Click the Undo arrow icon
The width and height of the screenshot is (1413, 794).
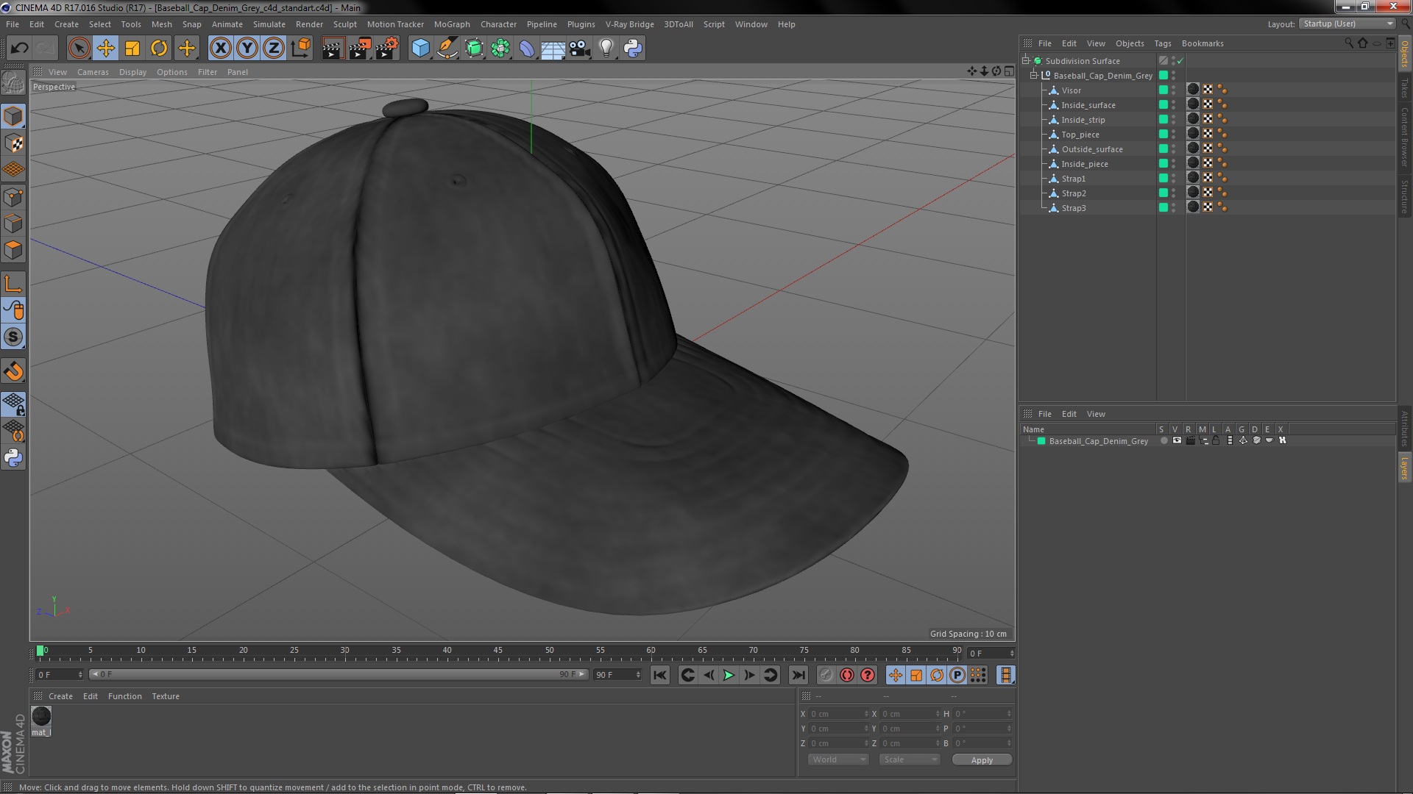[20, 49]
